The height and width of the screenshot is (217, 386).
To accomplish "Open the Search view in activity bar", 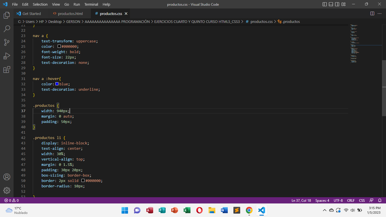I will pyautogui.click(x=7, y=29).
